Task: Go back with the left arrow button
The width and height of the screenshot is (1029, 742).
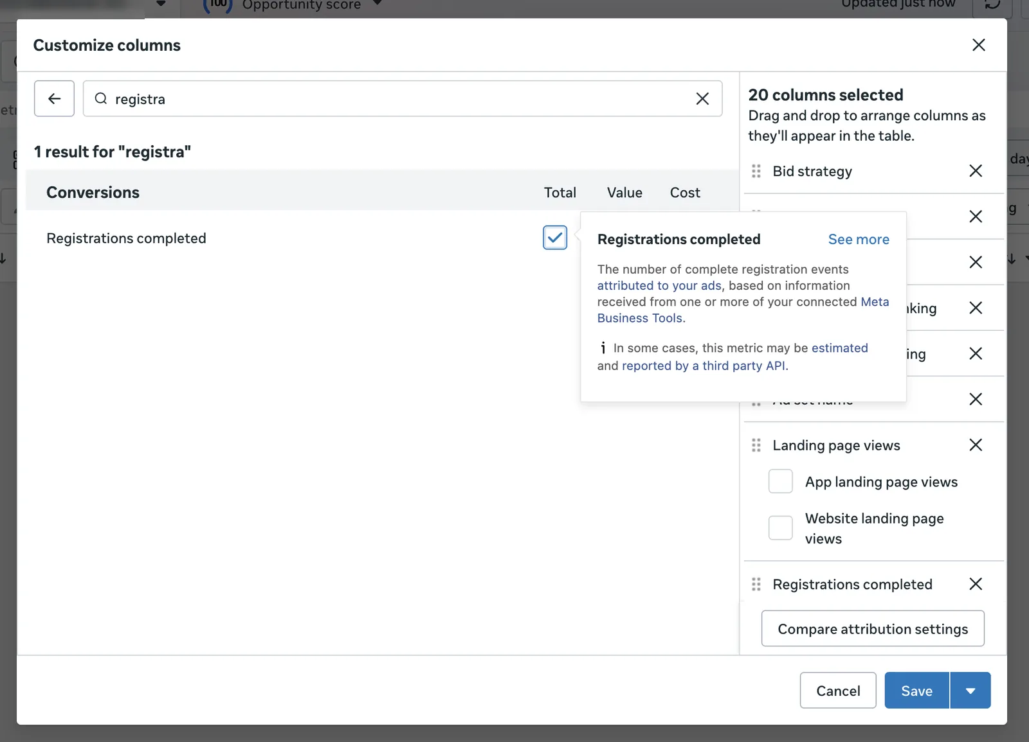Action: click(x=54, y=98)
